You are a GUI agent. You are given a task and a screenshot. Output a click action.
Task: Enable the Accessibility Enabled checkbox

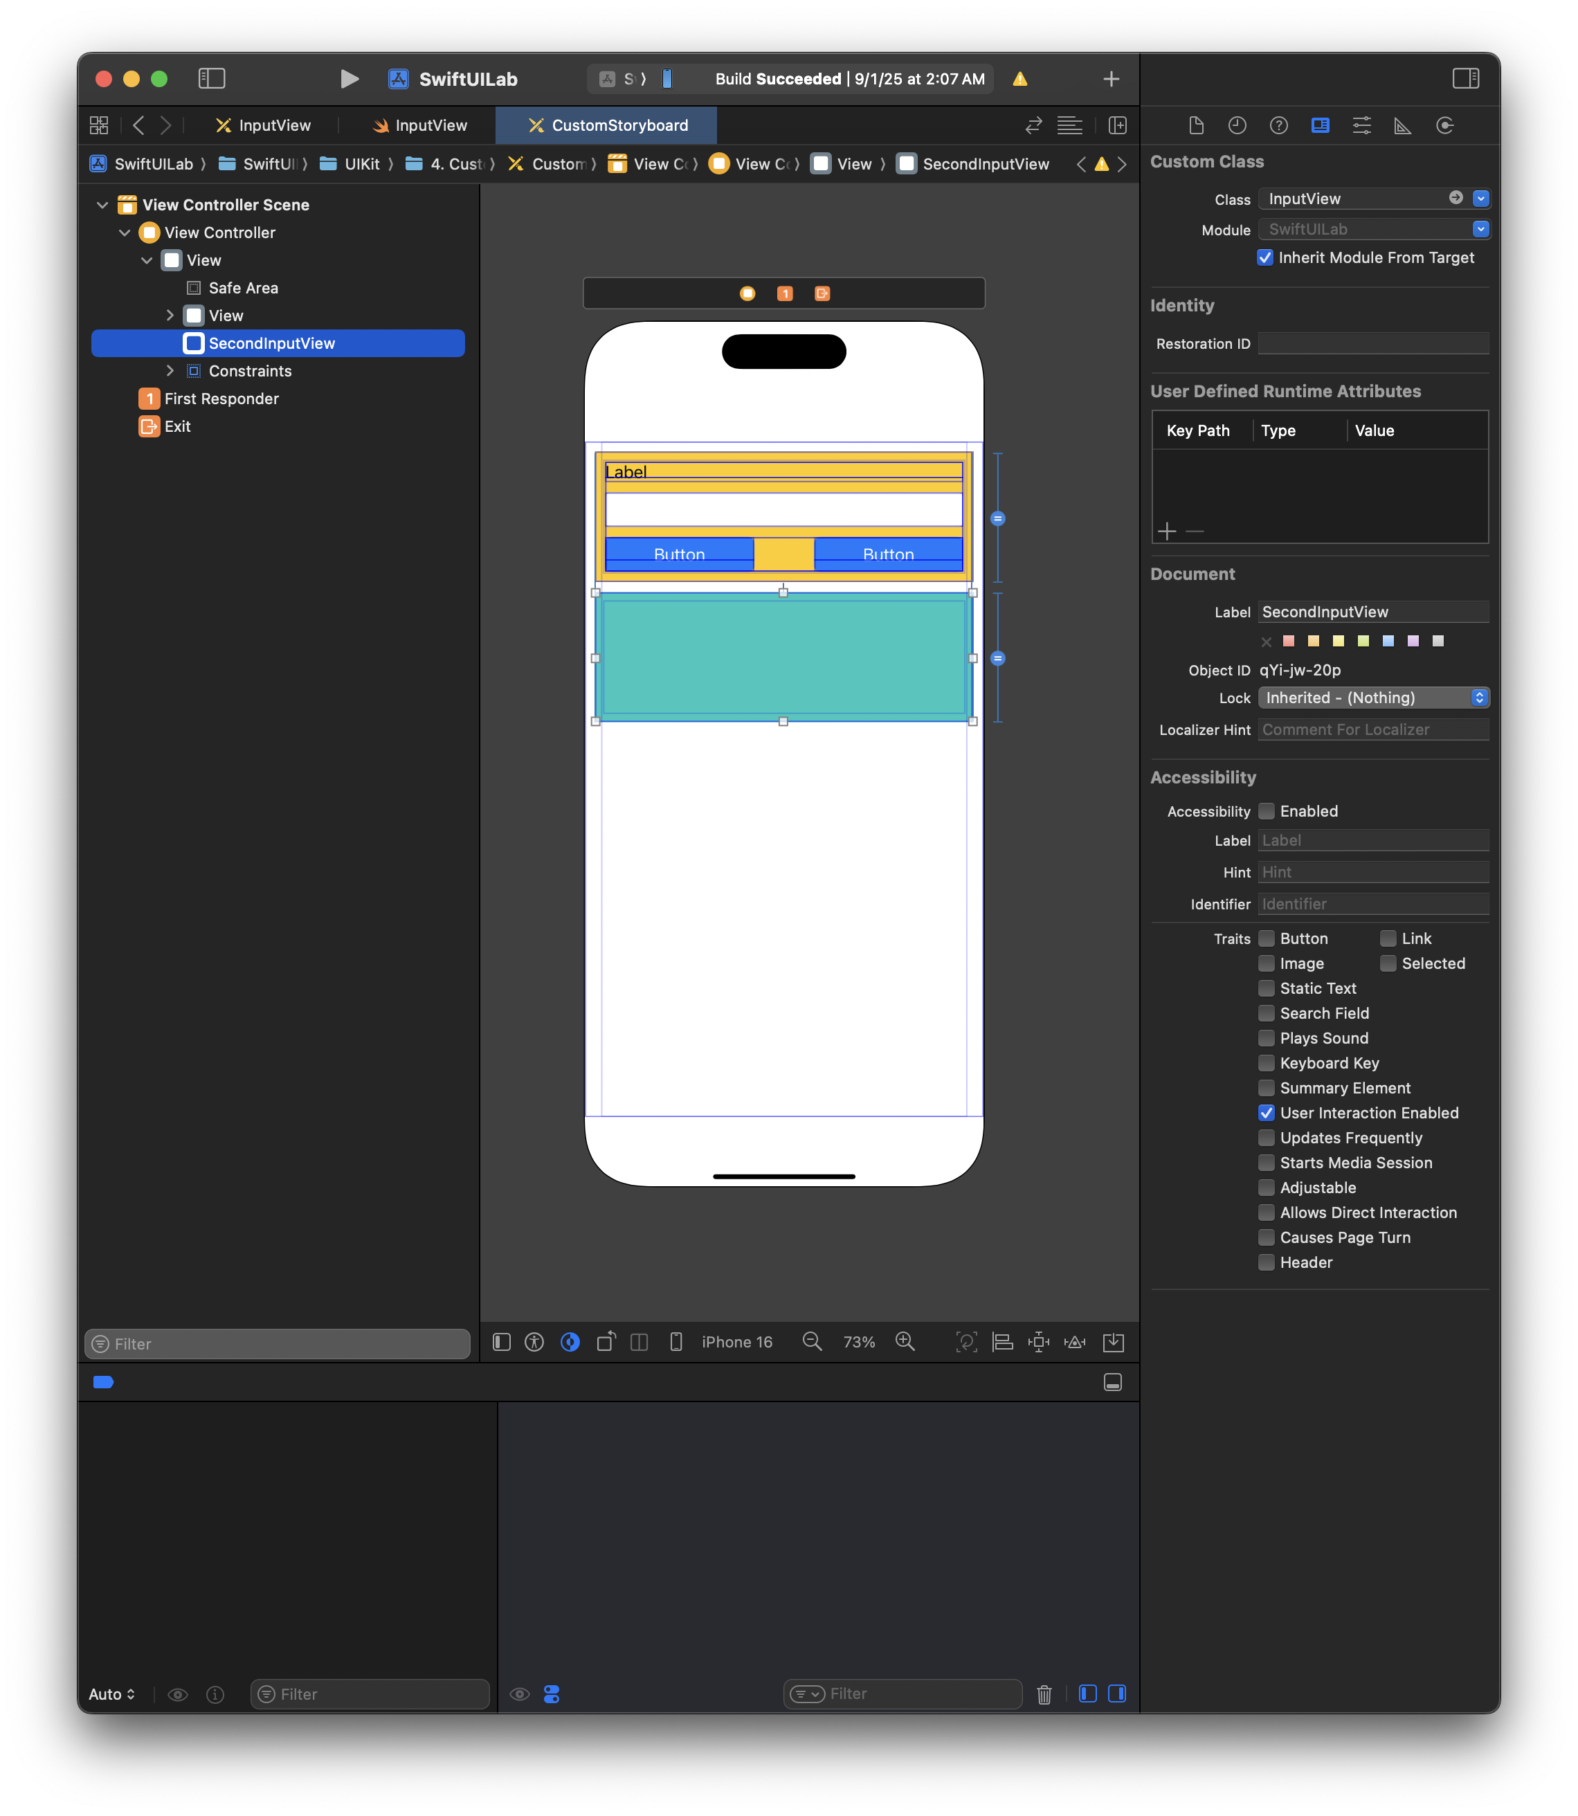point(1267,811)
